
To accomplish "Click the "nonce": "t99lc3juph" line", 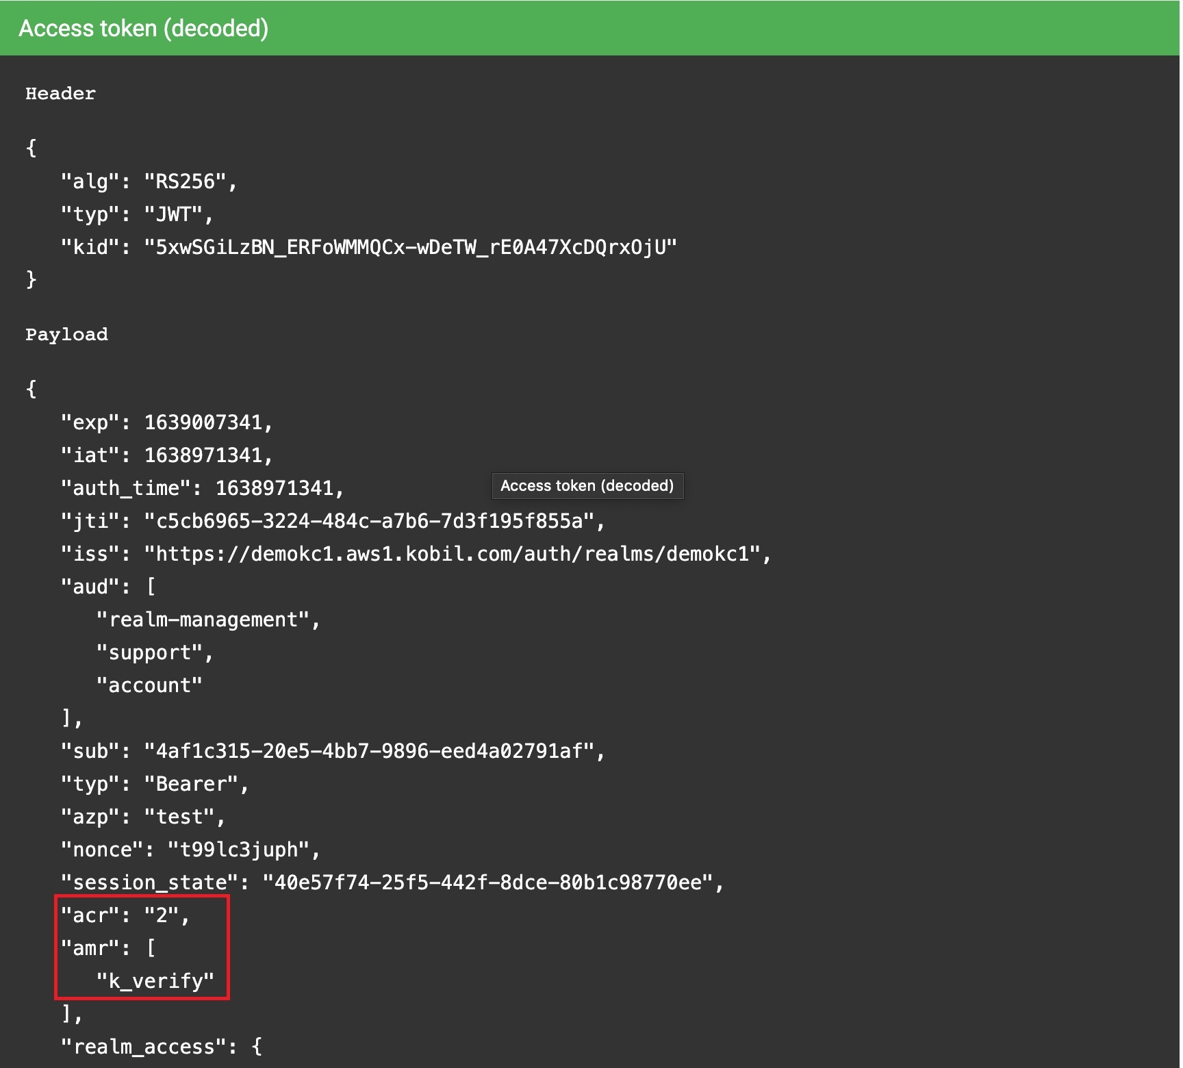I will coord(190,850).
